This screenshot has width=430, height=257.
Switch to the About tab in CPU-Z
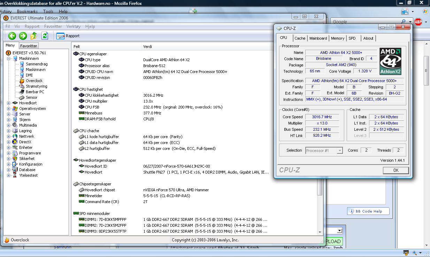368,38
